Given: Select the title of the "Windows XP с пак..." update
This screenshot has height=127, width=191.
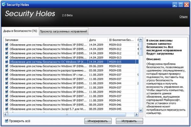Looking at the screenshot, I should (x=48, y=75).
